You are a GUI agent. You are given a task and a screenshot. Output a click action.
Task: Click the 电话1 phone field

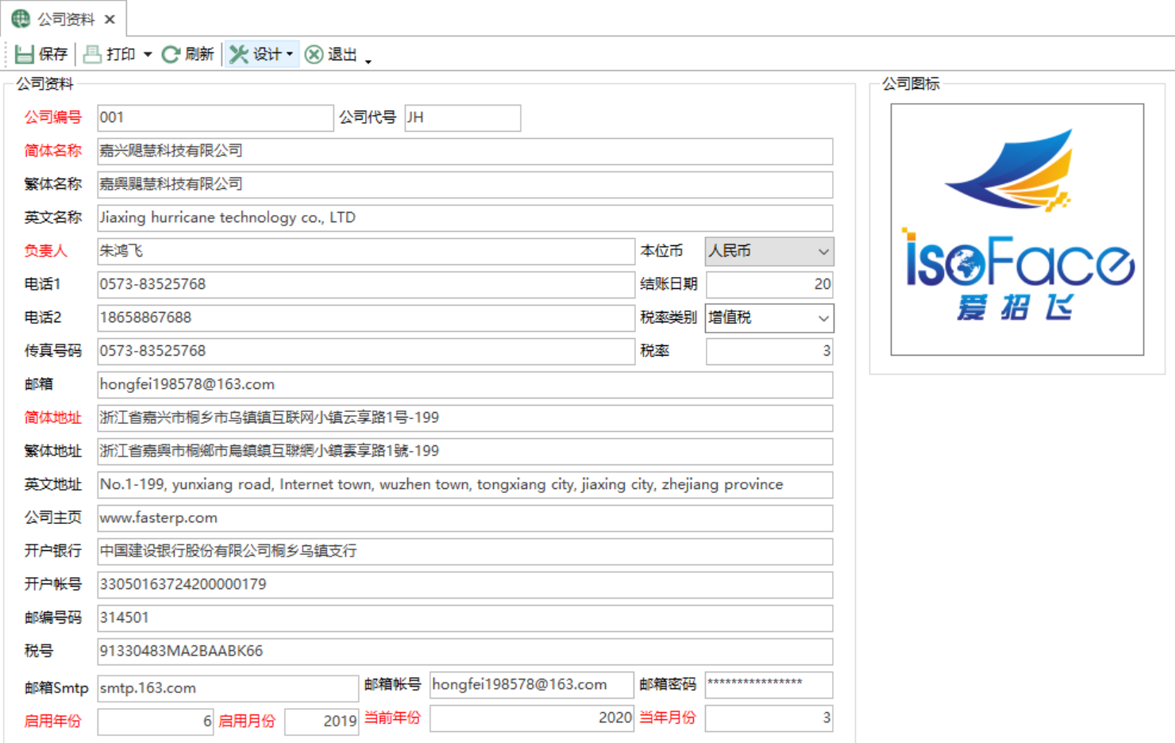coord(366,284)
